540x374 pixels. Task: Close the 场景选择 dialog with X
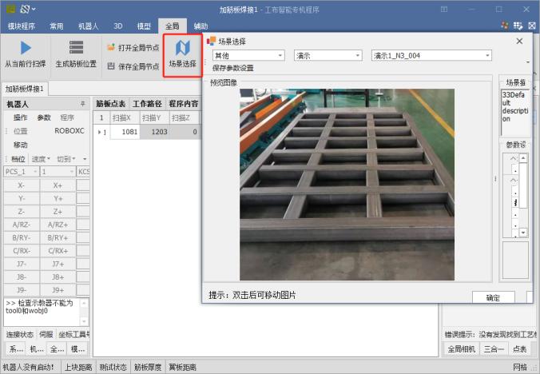[x=519, y=41]
